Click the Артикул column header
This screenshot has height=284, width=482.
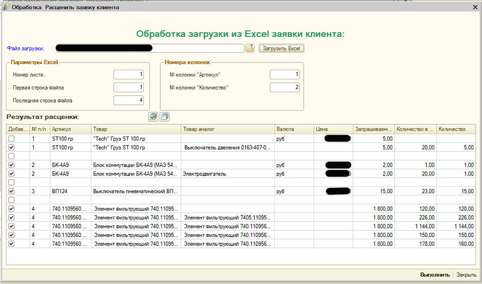pyautogui.click(x=70, y=129)
